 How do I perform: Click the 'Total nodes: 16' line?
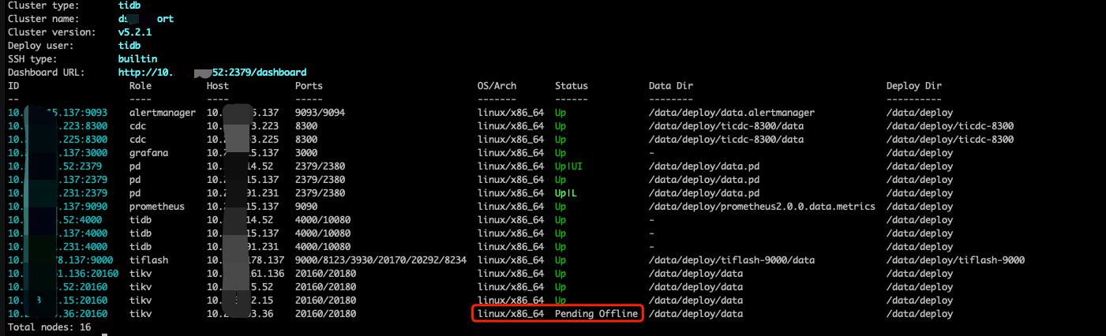[50, 327]
